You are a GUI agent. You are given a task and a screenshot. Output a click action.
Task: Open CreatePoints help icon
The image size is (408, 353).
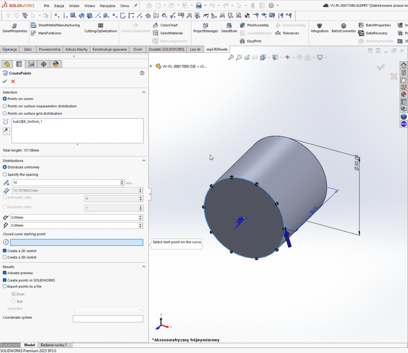tap(142, 73)
